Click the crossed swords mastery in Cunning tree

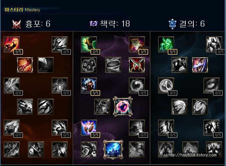[137, 65]
